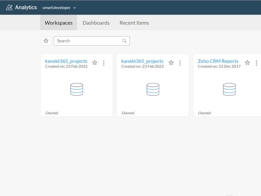Click the search magnifier icon
Screen dimensions: 261x196
point(124,41)
